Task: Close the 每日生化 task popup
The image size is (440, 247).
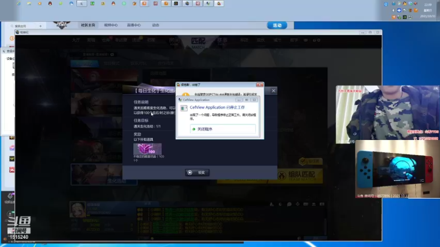Action: tap(273, 91)
